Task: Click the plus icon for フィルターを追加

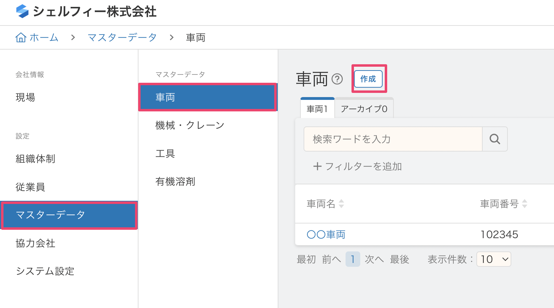Action: 317,166
